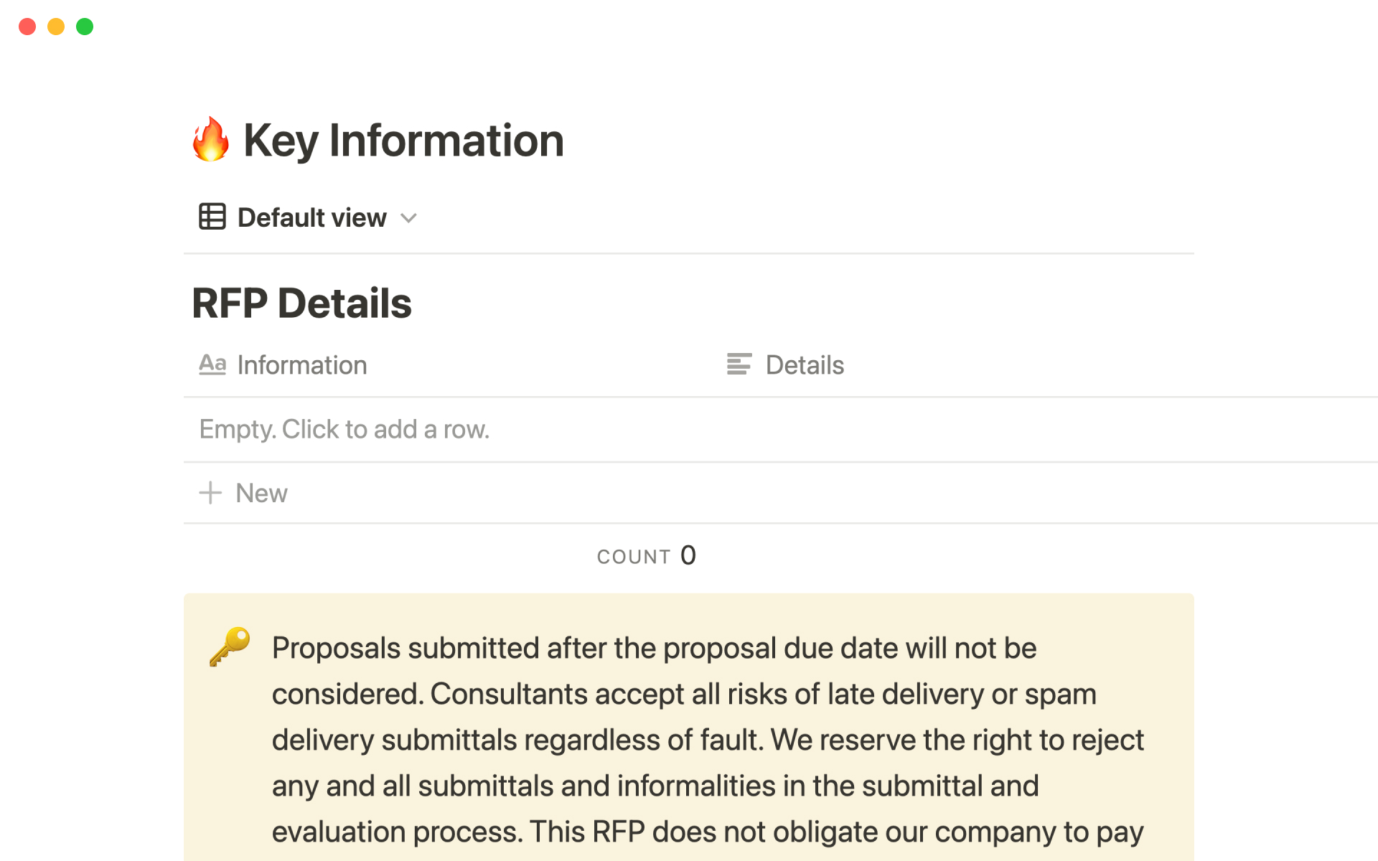The height and width of the screenshot is (861, 1378).
Task: Close window with the red button
Action: point(27,27)
